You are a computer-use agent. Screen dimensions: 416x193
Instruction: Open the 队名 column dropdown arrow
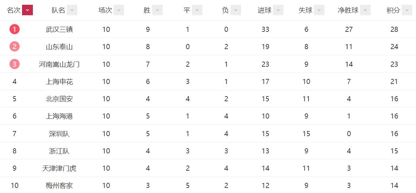pyautogui.click(x=72, y=10)
